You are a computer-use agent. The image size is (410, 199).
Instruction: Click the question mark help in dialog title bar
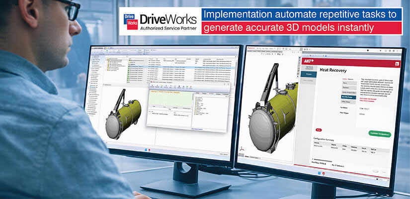click(224, 84)
